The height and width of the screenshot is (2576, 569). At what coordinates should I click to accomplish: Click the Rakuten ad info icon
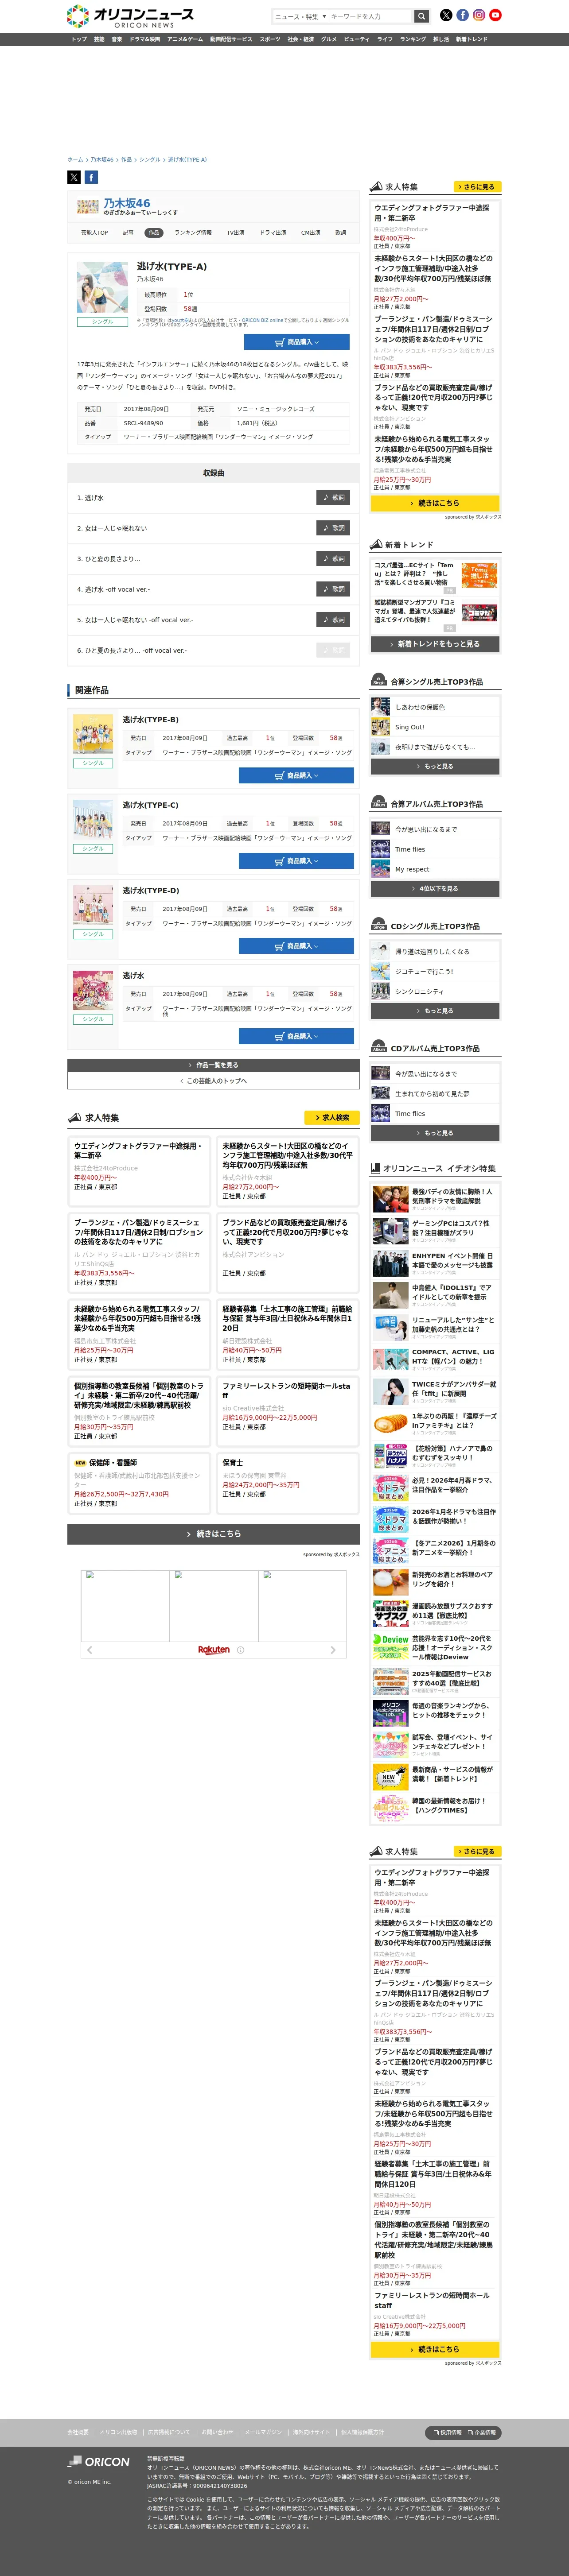click(x=240, y=1650)
